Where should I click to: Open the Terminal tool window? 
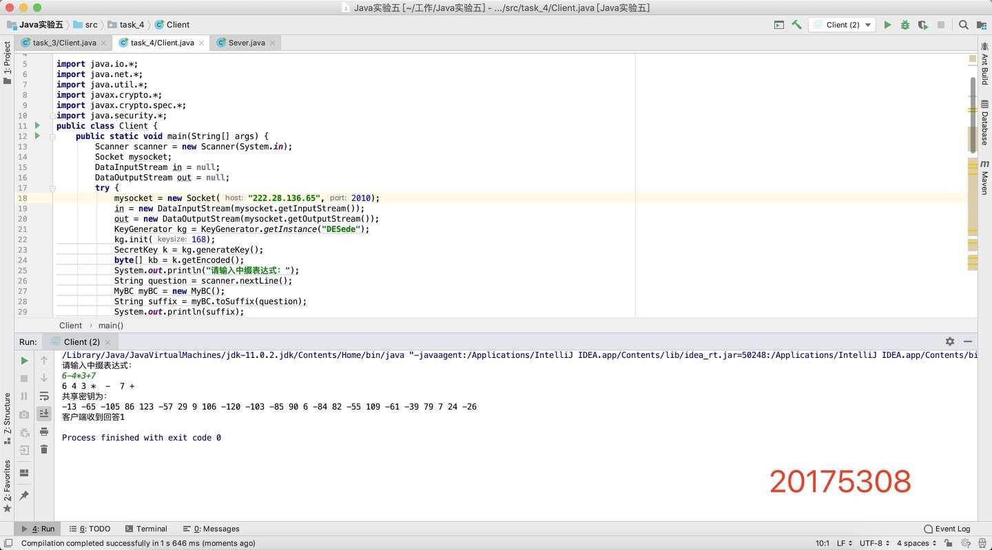(146, 529)
